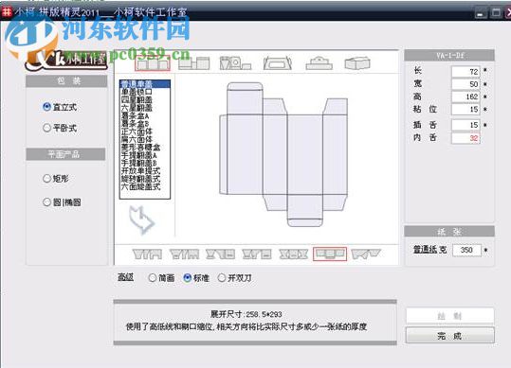Click the paper weight field showing 350
The width and height of the screenshot is (511, 368).
pyautogui.click(x=466, y=250)
